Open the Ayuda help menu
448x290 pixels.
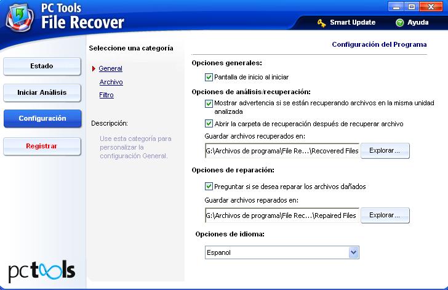pos(418,22)
